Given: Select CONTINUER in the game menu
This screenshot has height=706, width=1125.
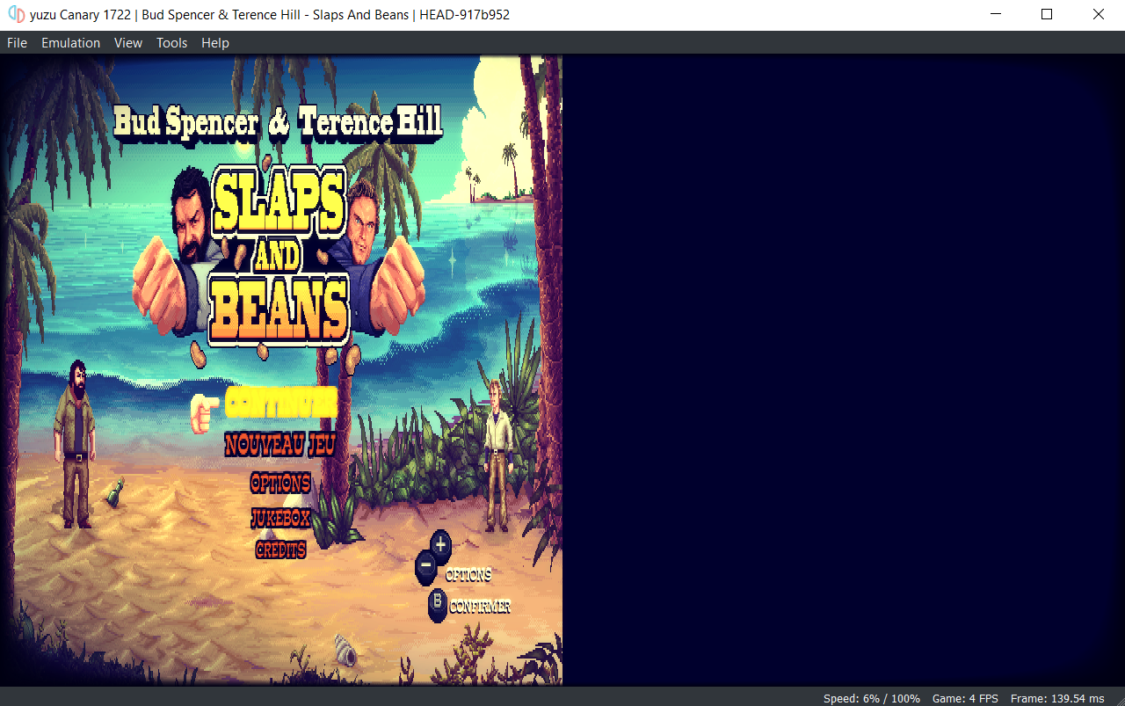Looking at the screenshot, I should pyautogui.click(x=281, y=403).
